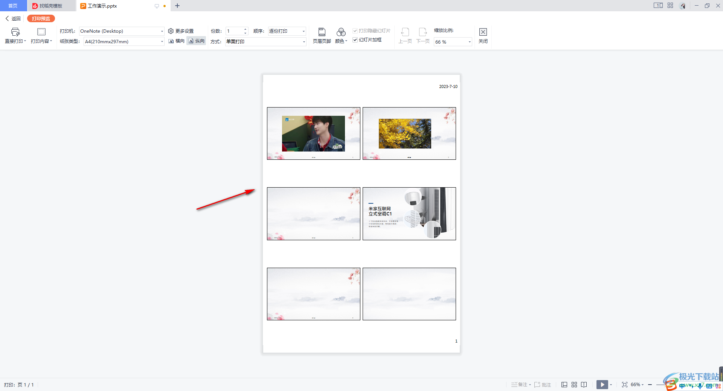Switch to normal view icon
Image resolution: width=723 pixels, height=391 pixels.
click(x=564, y=384)
